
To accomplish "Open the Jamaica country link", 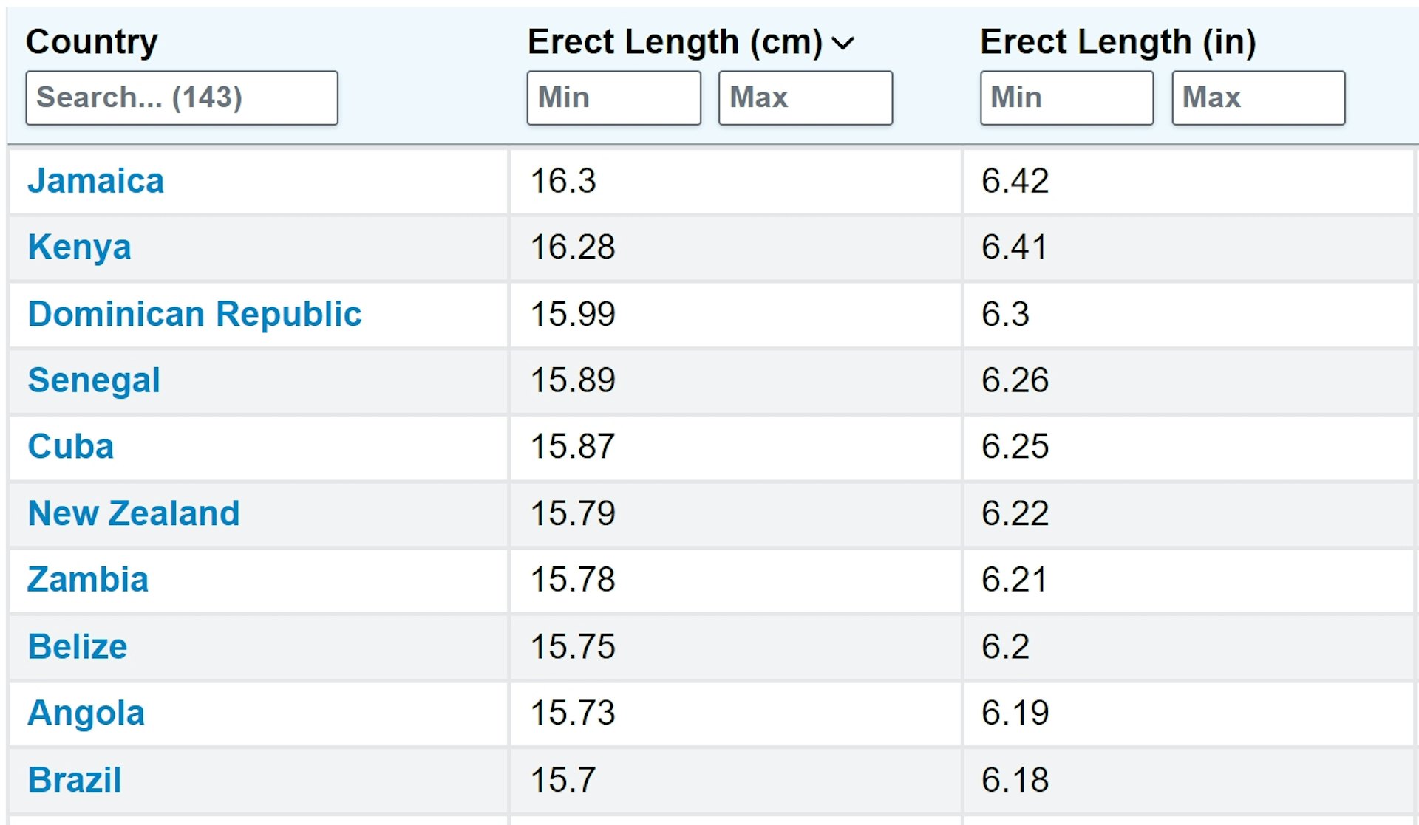I will click(96, 181).
